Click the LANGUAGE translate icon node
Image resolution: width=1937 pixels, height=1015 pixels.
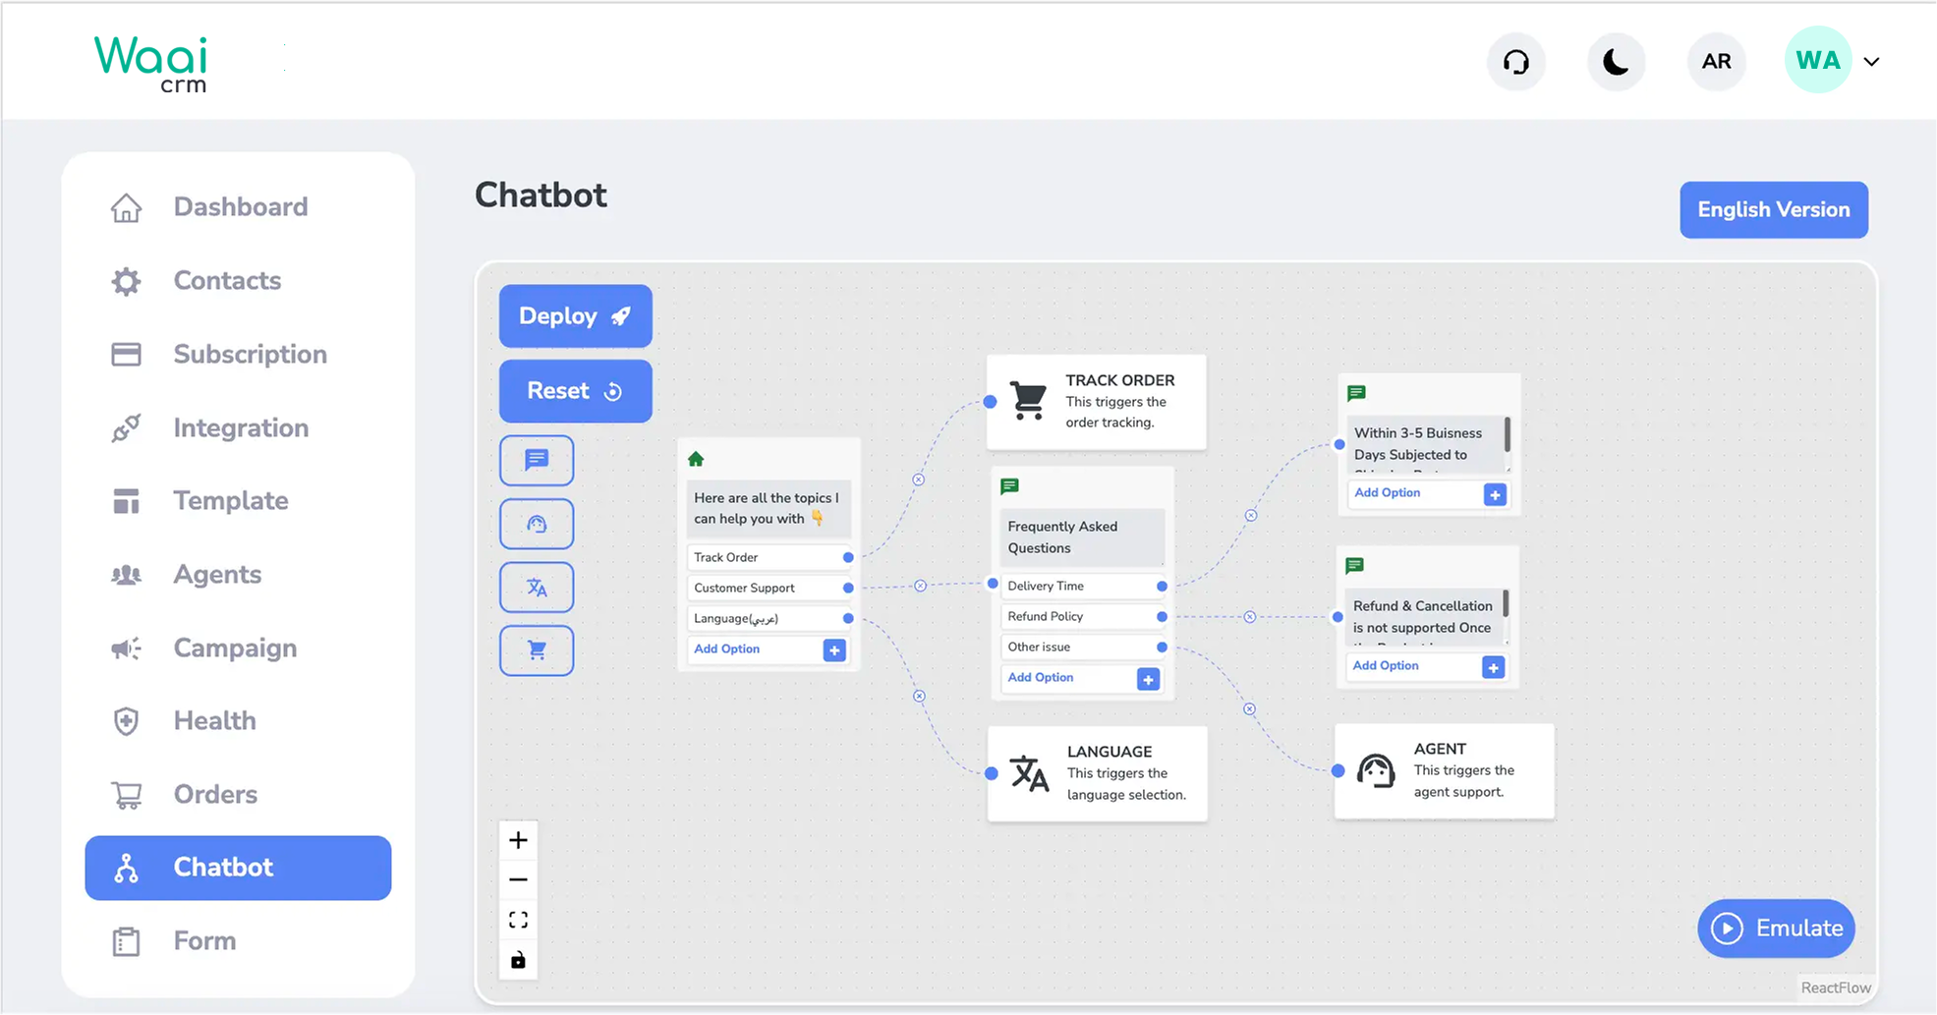[1029, 774]
